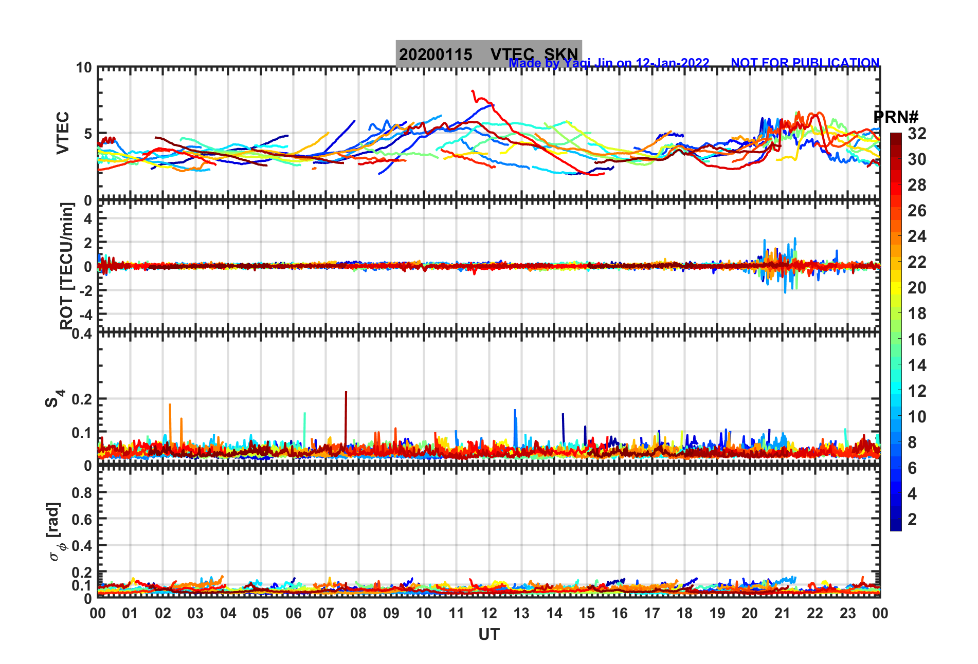Image resolution: width=978 pixels, height=664 pixels.
Task: Click the "ROT [TECU/min]" y-axis label
Action: point(66,266)
